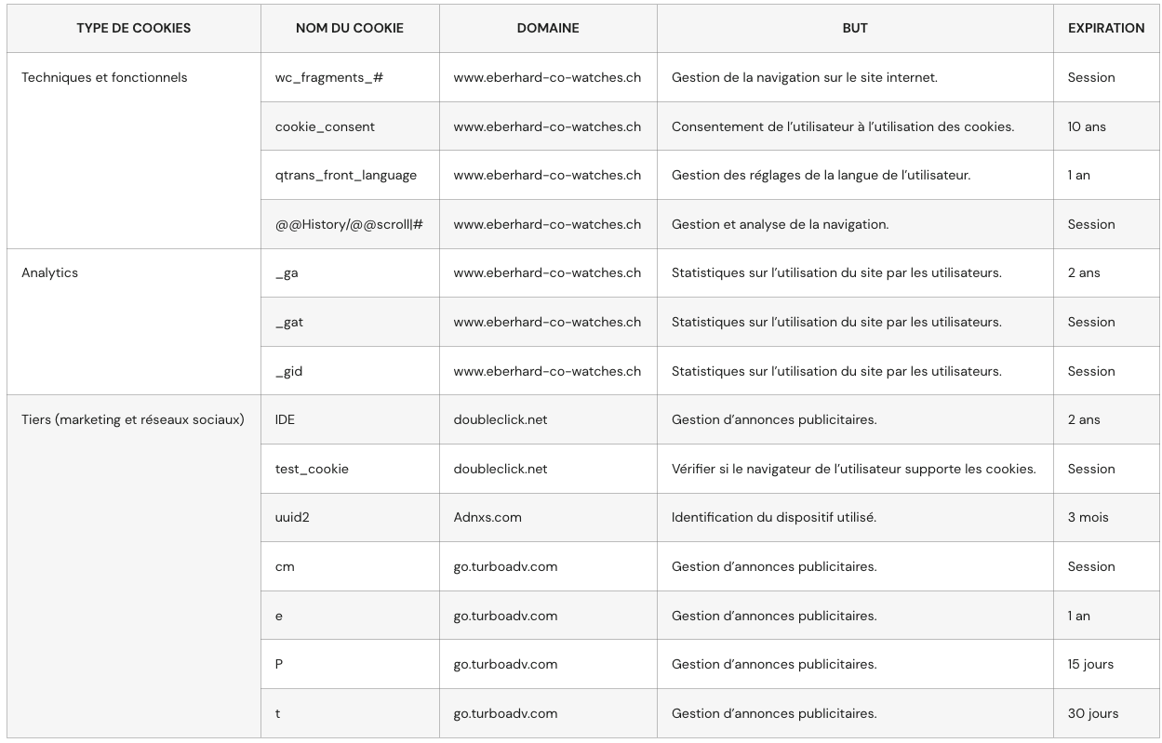Click the qtrans_front_language cookie name
1162x743 pixels.
[x=346, y=175]
